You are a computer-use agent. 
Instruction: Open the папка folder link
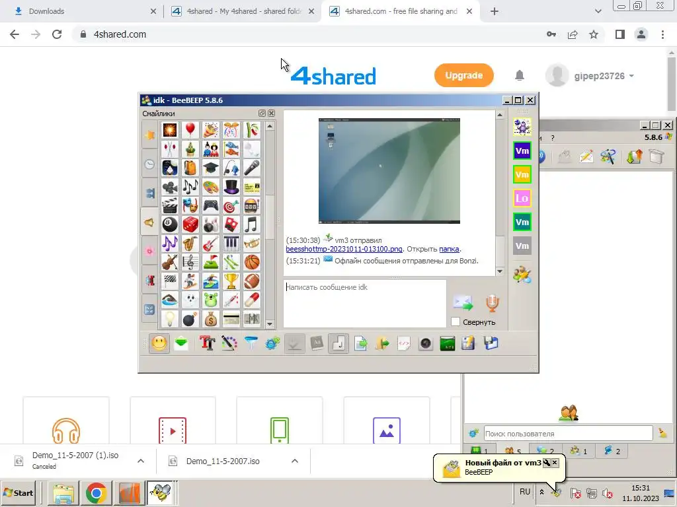pyautogui.click(x=449, y=249)
